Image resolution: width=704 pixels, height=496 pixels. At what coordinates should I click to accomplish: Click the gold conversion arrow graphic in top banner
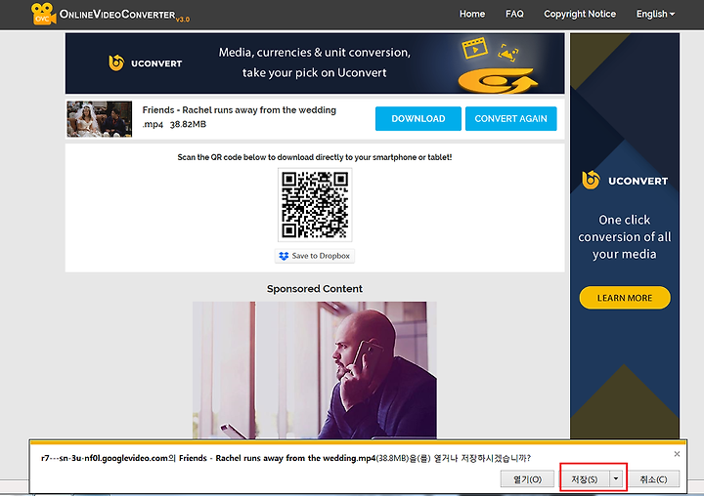(498, 81)
